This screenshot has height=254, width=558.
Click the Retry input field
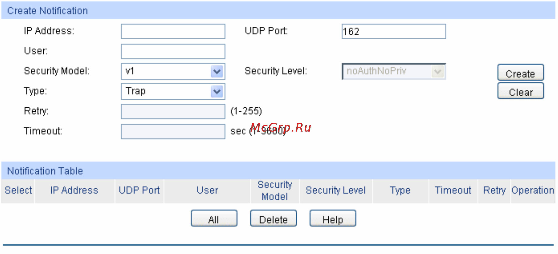click(173, 112)
